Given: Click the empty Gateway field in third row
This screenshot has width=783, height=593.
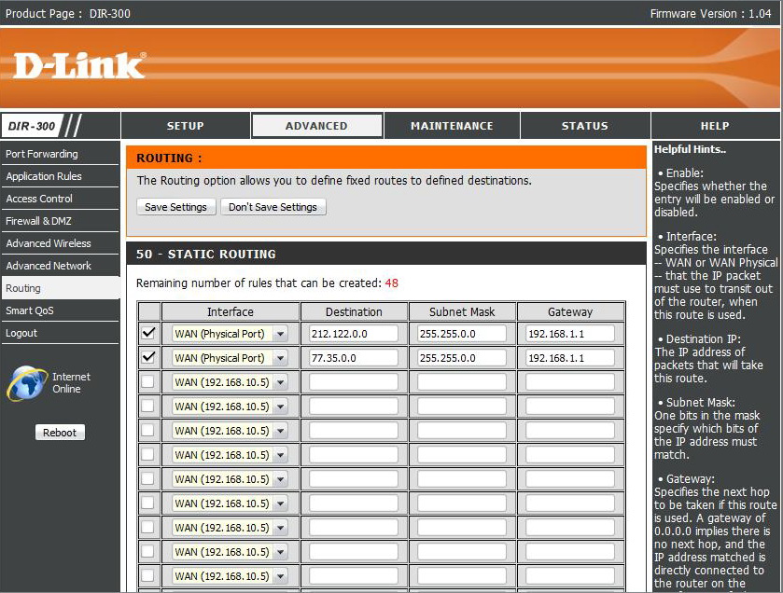Looking at the screenshot, I should tap(570, 382).
